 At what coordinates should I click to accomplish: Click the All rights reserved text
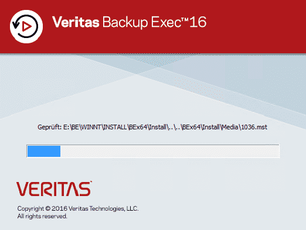42,216
